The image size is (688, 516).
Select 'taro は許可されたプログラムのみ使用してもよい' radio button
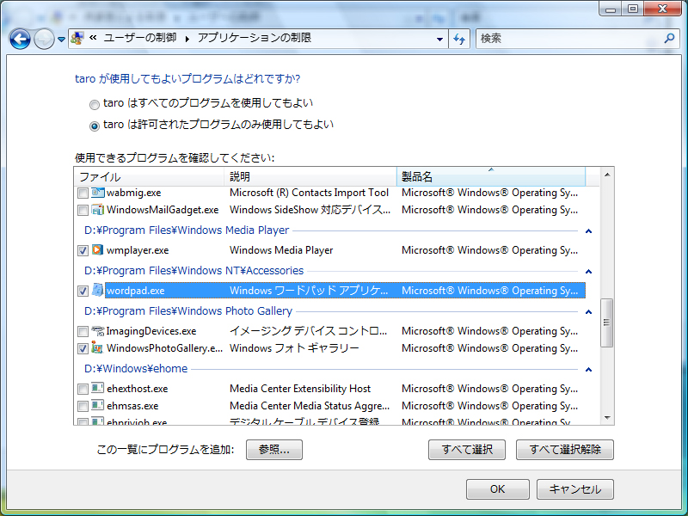(x=95, y=126)
